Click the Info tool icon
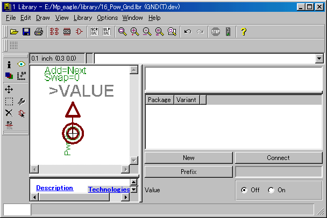 [x=9, y=64]
